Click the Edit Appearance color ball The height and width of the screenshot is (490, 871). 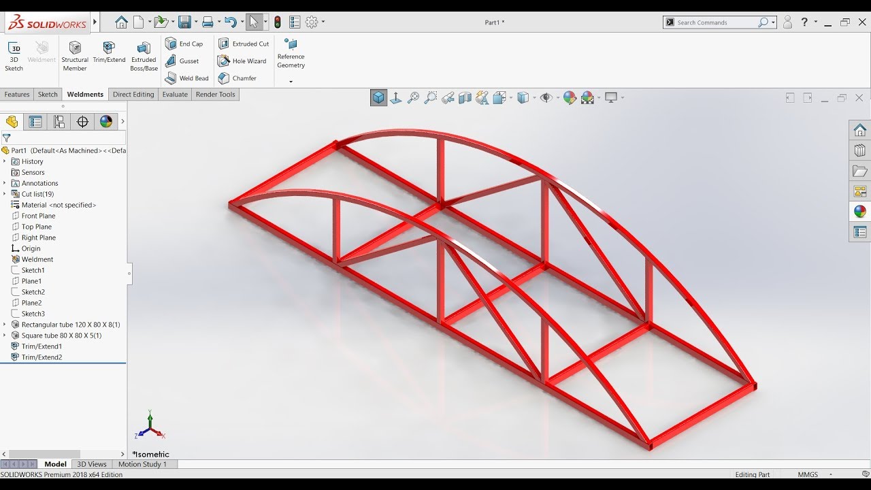coord(570,98)
